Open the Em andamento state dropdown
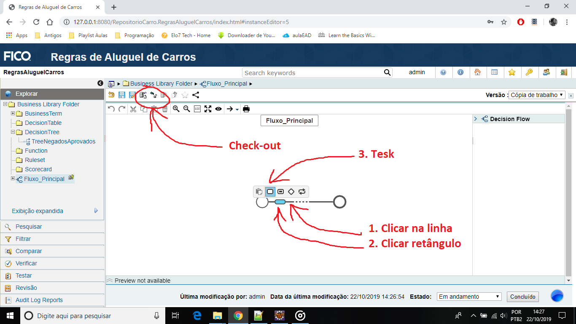 click(x=468, y=297)
